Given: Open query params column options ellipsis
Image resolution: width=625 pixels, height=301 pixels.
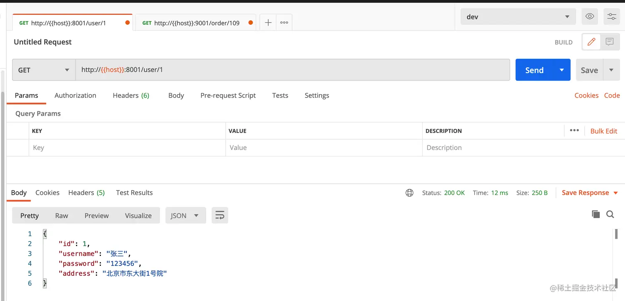Looking at the screenshot, I should (574, 130).
